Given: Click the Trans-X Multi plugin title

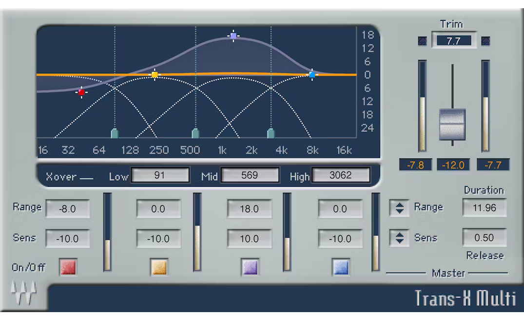Looking at the screenshot, I should coord(465,298).
